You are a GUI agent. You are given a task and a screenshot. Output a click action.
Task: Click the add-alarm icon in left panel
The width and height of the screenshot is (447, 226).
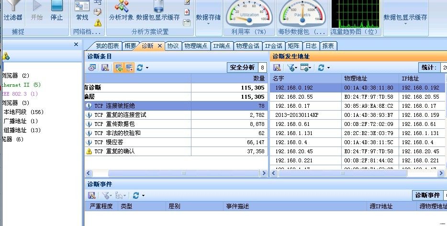(x=6, y=56)
